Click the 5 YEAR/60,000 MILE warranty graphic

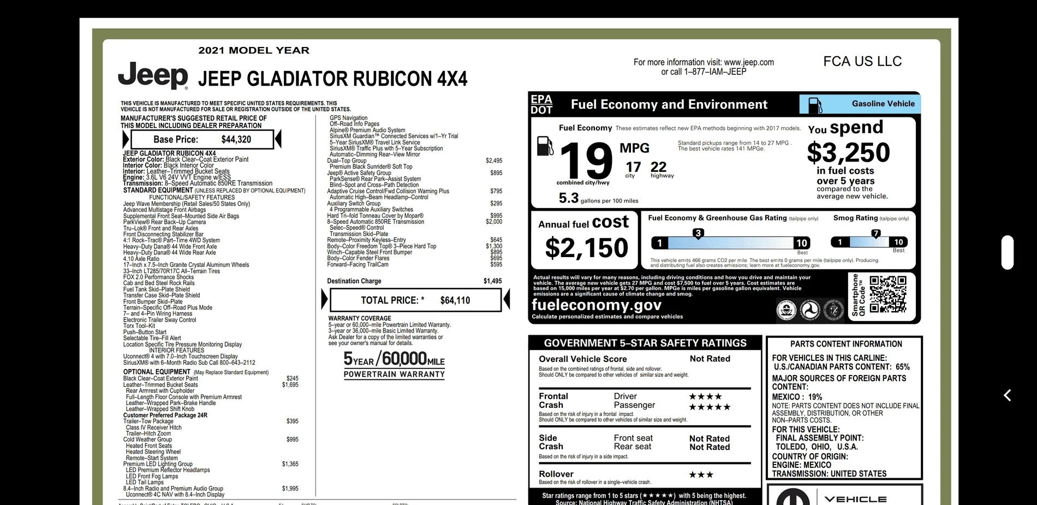click(x=394, y=364)
